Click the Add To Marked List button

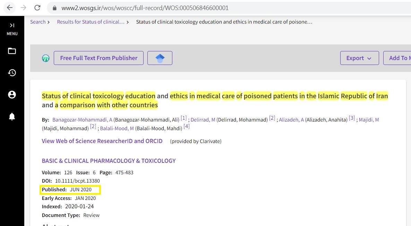399,58
